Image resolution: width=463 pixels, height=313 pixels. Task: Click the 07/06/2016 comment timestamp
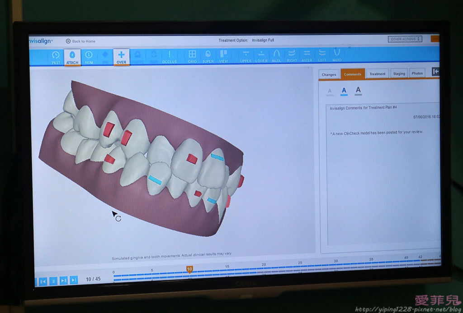[426, 117]
